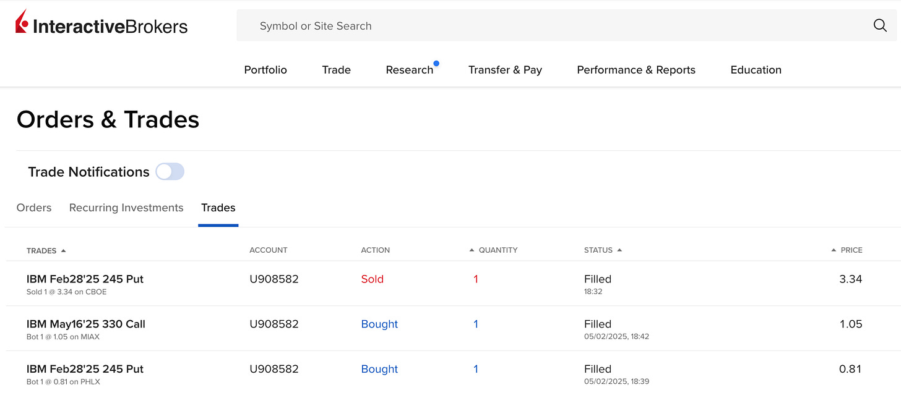The height and width of the screenshot is (398, 901).
Task: Click 'Bot 1 @ 1.05 on MIAX' detail
Action: point(63,337)
